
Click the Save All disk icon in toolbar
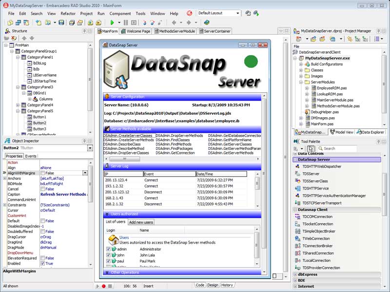point(72,22)
